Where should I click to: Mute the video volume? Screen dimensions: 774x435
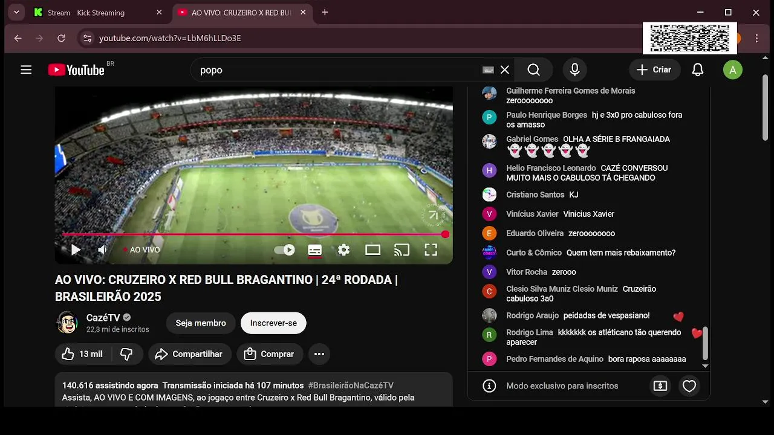103,250
